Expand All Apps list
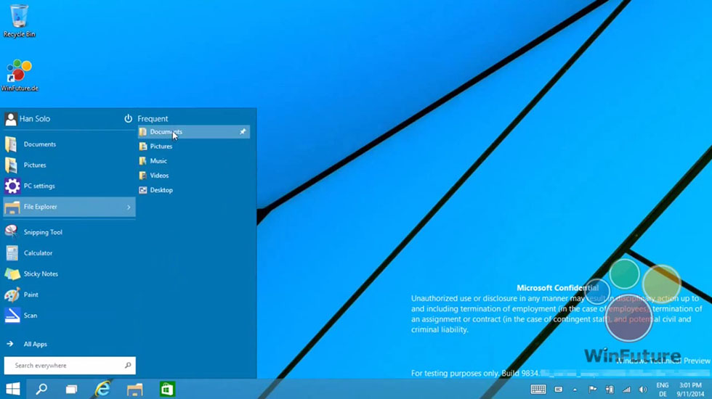This screenshot has width=712, height=399. 34,344
